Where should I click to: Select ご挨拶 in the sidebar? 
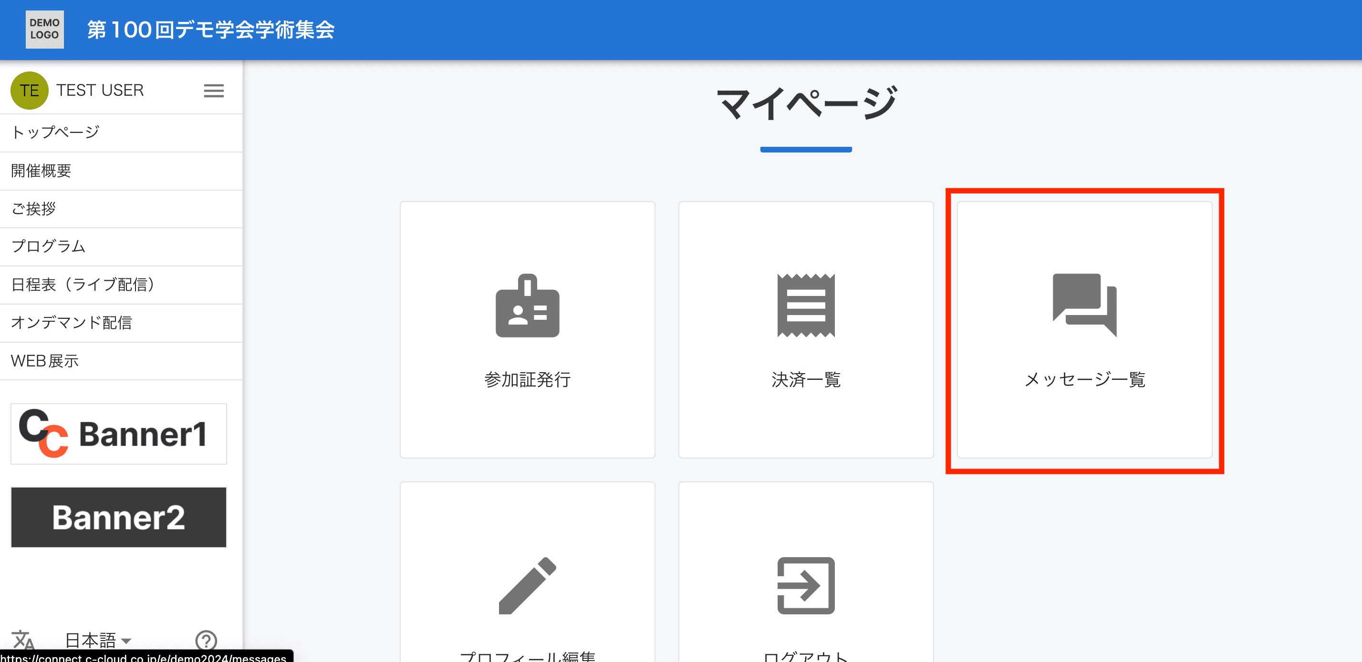tap(121, 209)
